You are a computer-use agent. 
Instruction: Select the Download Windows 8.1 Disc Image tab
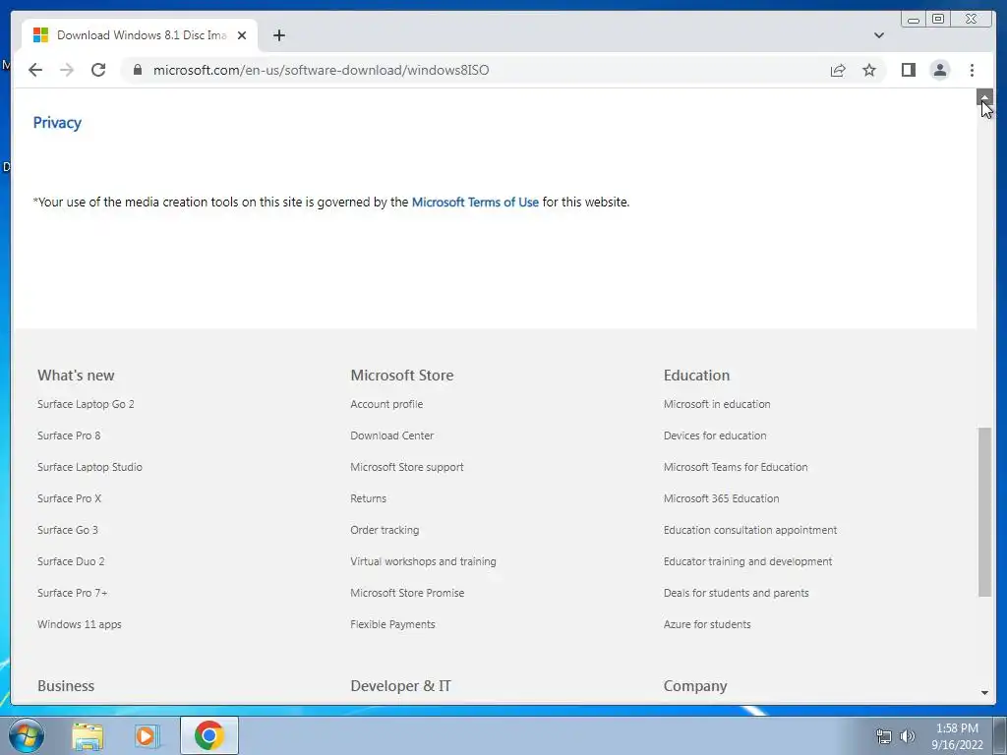[x=140, y=35]
